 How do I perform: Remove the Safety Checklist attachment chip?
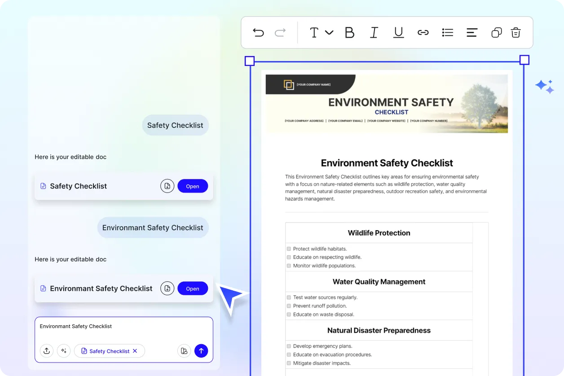[135, 351]
